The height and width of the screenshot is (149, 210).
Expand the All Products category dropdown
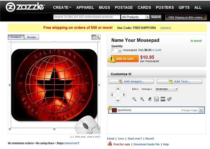click(x=135, y=17)
